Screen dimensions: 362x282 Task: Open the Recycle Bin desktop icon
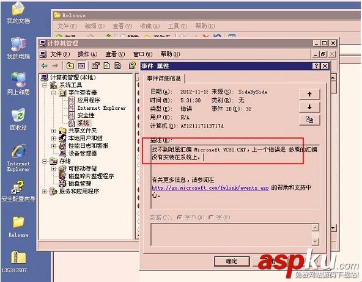(x=18, y=120)
